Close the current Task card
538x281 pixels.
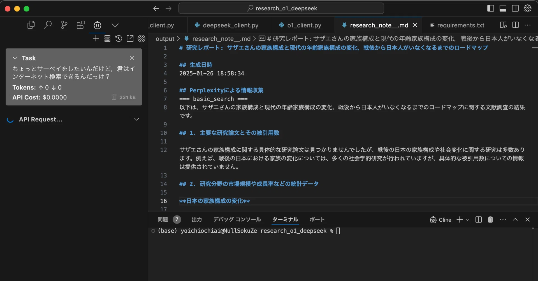(x=132, y=58)
